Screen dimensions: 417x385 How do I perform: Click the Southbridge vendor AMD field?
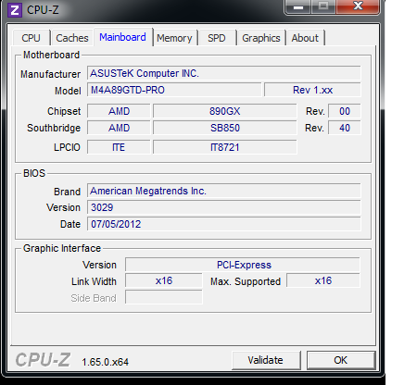coord(119,128)
